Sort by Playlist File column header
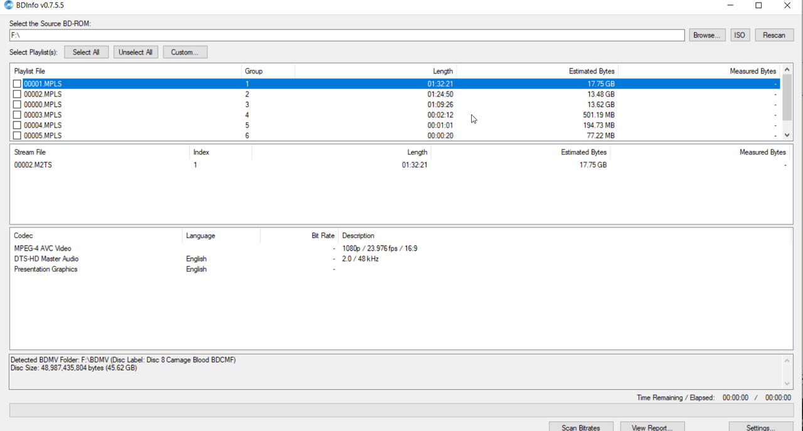The width and height of the screenshot is (803, 431). (x=125, y=71)
